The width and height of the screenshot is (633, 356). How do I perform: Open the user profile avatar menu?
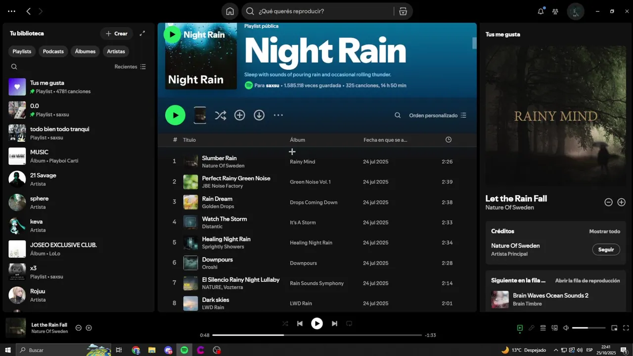(x=576, y=11)
